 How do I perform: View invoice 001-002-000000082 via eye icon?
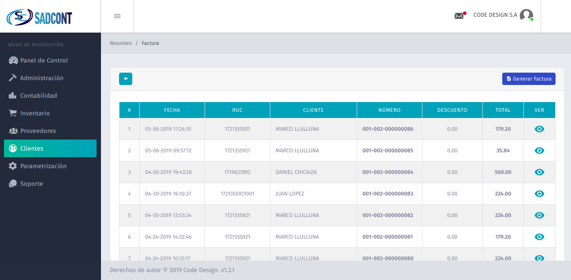pos(539,215)
